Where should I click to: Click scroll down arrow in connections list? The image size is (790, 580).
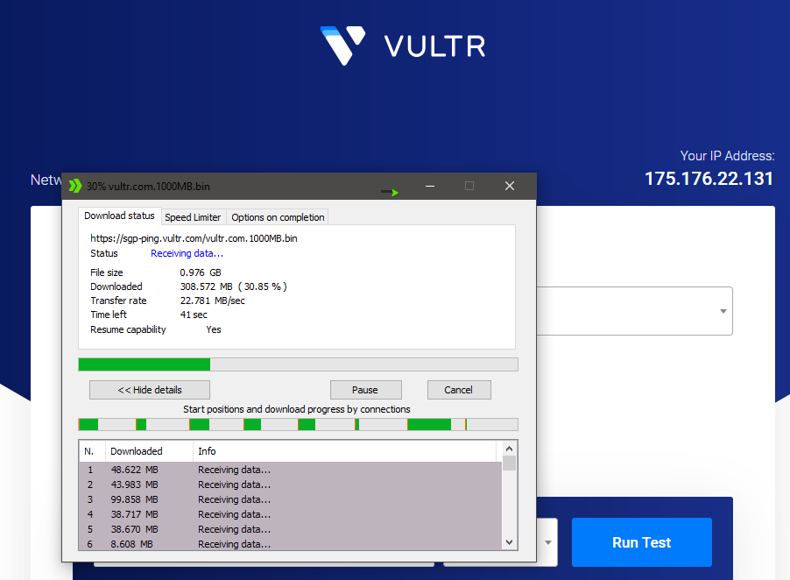[509, 542]
